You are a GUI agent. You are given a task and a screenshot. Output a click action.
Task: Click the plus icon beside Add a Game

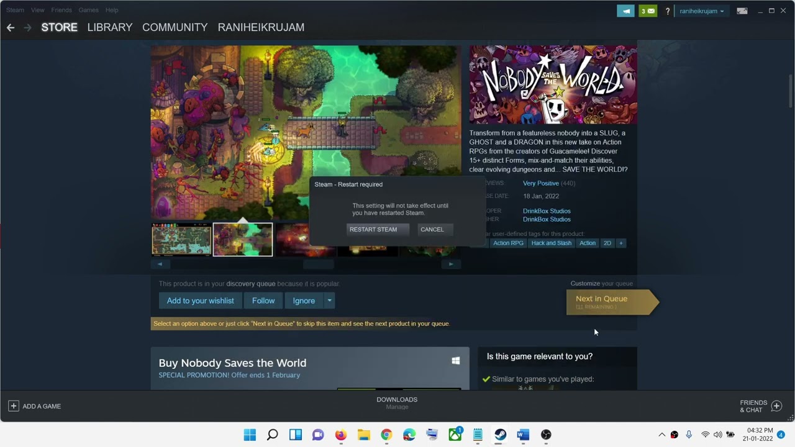click(x=13, y=406)
